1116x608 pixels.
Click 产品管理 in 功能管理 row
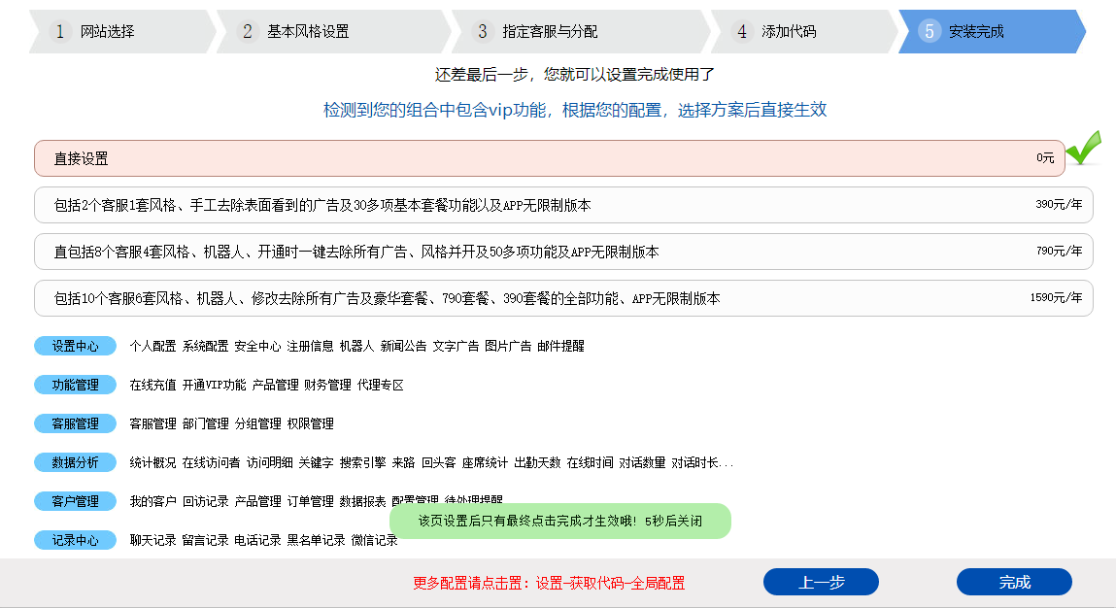click(276, 386)
